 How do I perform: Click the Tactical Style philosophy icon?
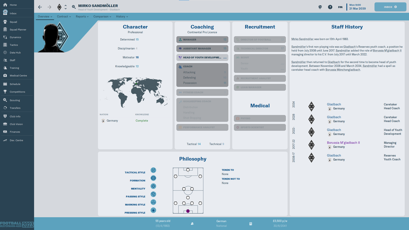(x=153, y=170)
